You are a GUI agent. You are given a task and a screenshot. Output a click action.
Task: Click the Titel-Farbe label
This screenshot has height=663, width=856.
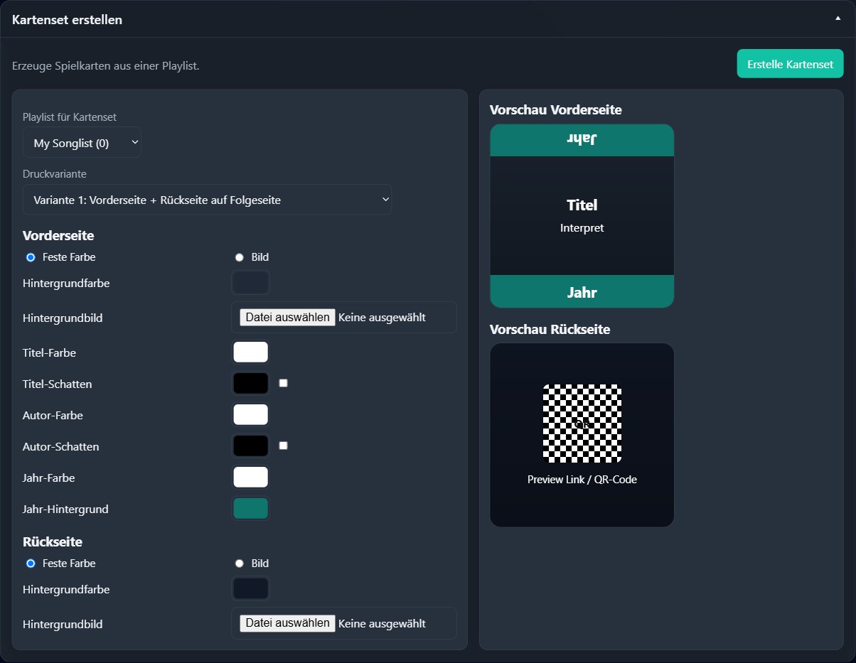[50, 352]
